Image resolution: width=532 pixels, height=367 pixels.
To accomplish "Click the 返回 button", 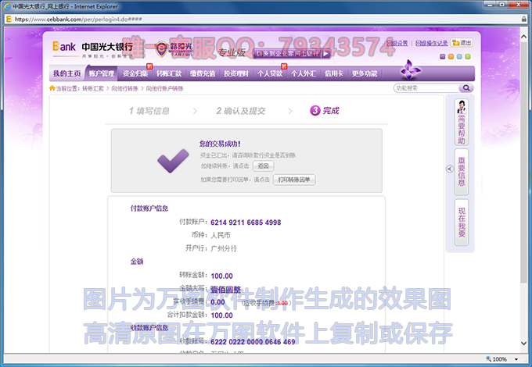I will (263, 166).
